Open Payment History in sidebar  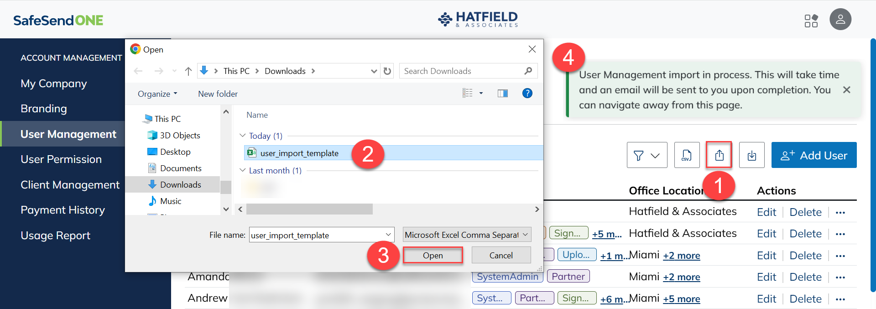click(x=63, y=210)
